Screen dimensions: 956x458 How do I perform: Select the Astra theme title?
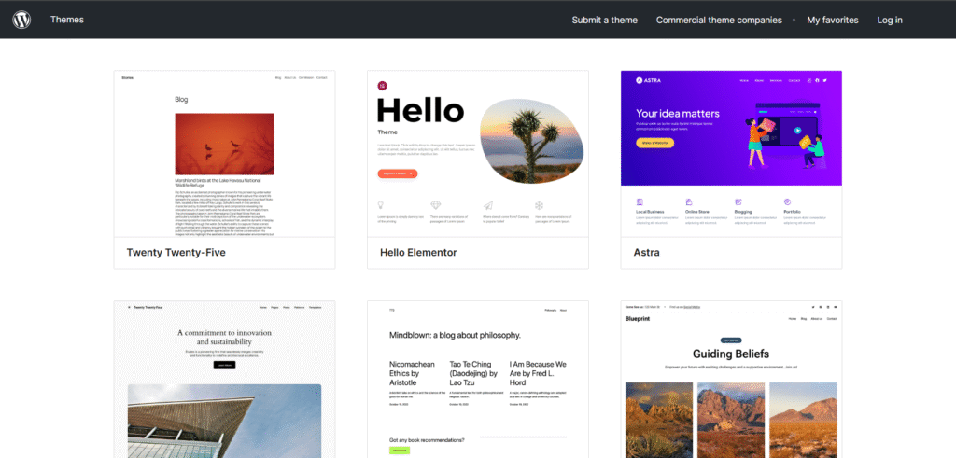[x=646, y=252]
